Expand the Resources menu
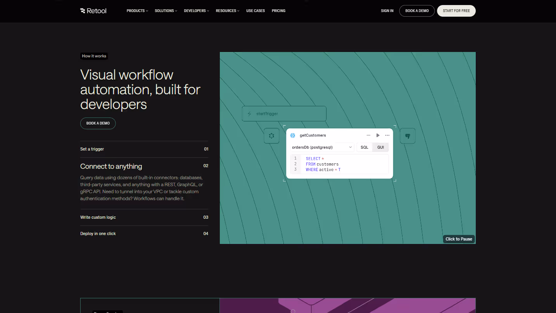 [x=228, y=11]
